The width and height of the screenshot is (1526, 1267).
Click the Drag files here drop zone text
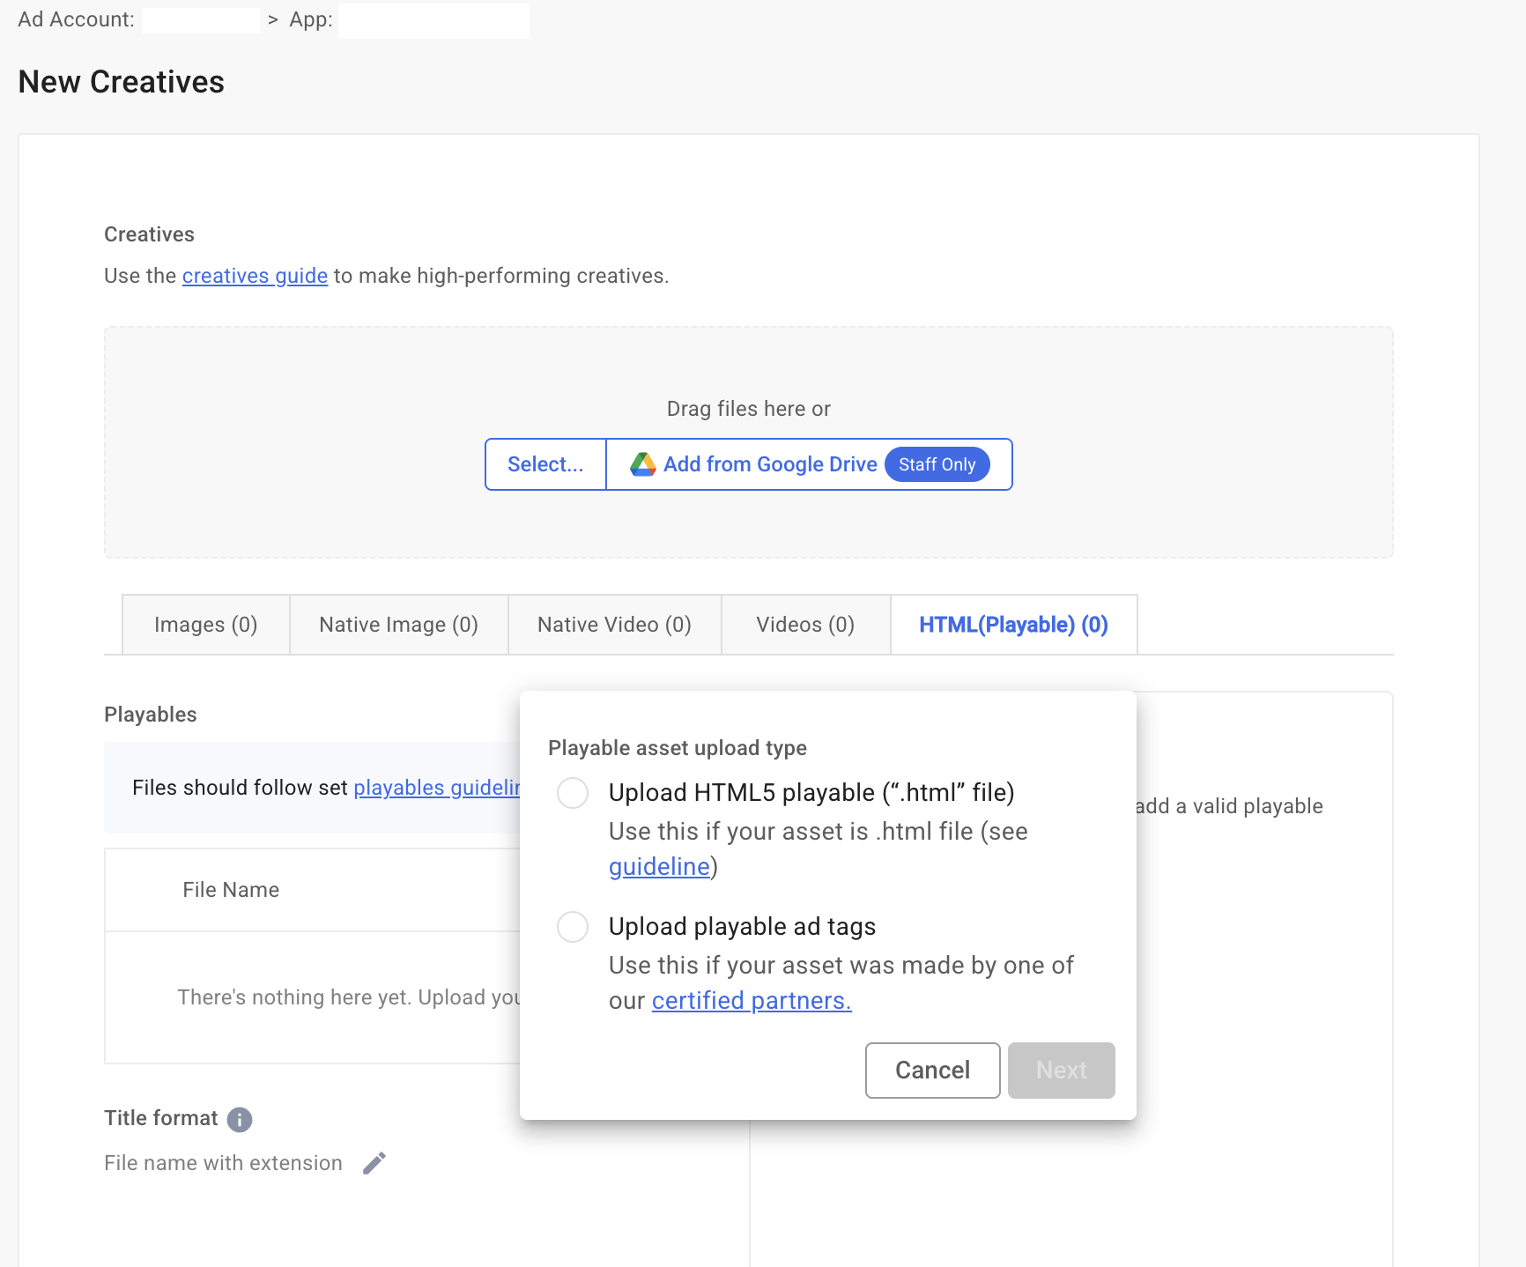pos(749,409)
